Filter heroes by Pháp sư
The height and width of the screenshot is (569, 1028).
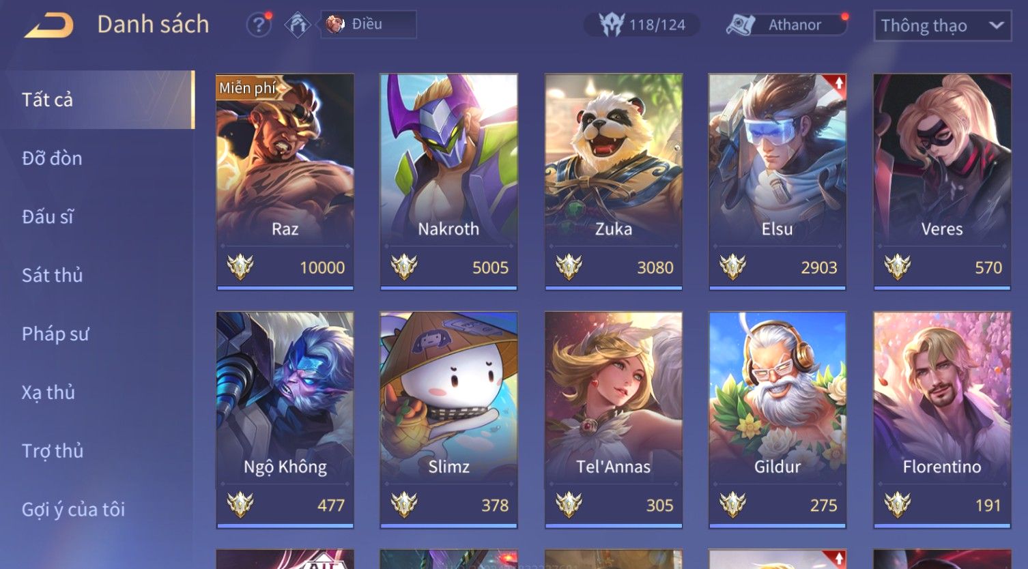click(x=55, y=334)
